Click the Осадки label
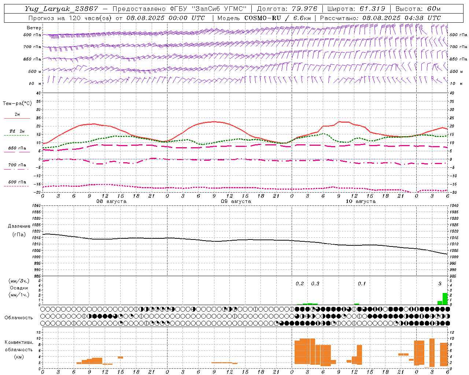469x375 pixels. click(x=19, y=288)
